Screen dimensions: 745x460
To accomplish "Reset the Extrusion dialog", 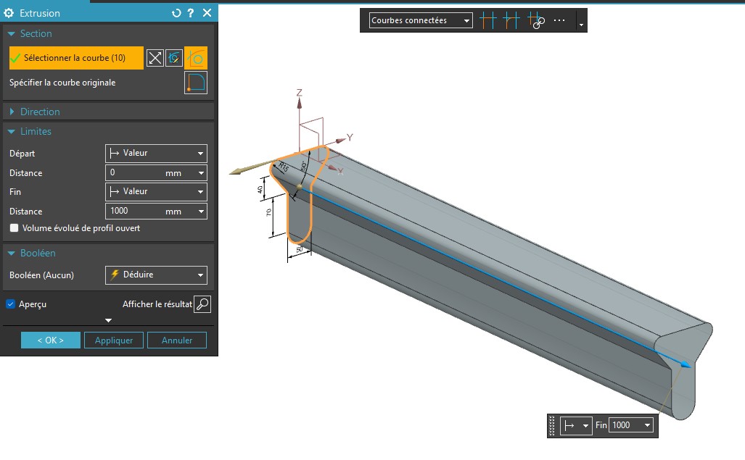I will [176, 13].
